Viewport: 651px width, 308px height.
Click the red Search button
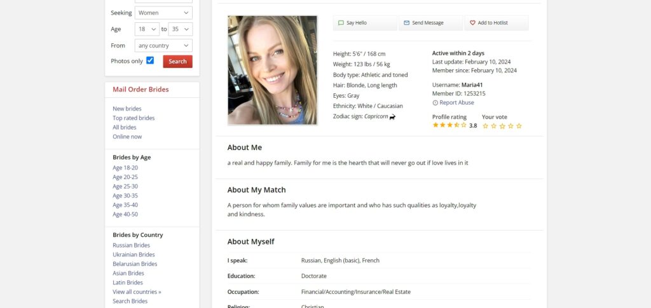point(178,62)
